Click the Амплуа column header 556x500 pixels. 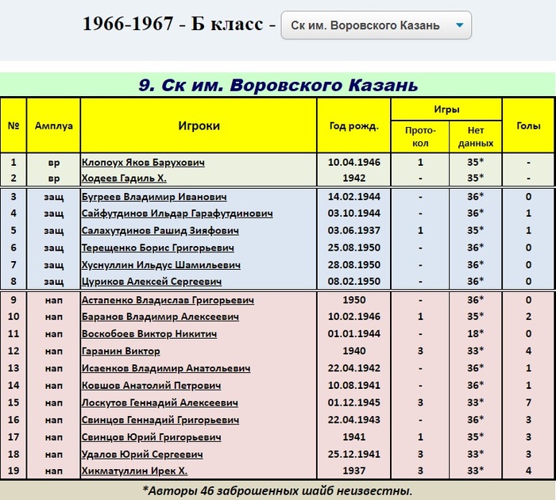pos(53,125)
